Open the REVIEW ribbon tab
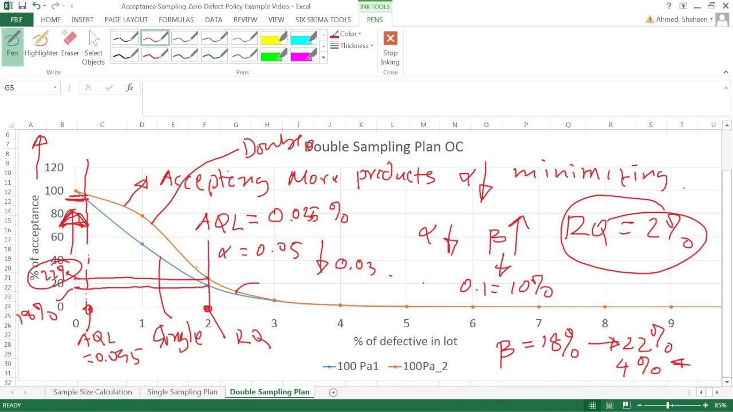Image resolution: width=733 pixels, height=412 pixels. pos(245,19)
